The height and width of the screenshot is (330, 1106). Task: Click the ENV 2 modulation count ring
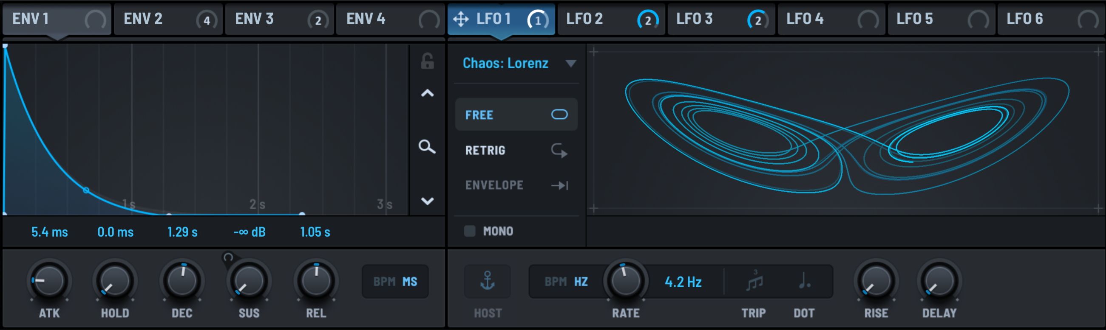click(207, 20)
